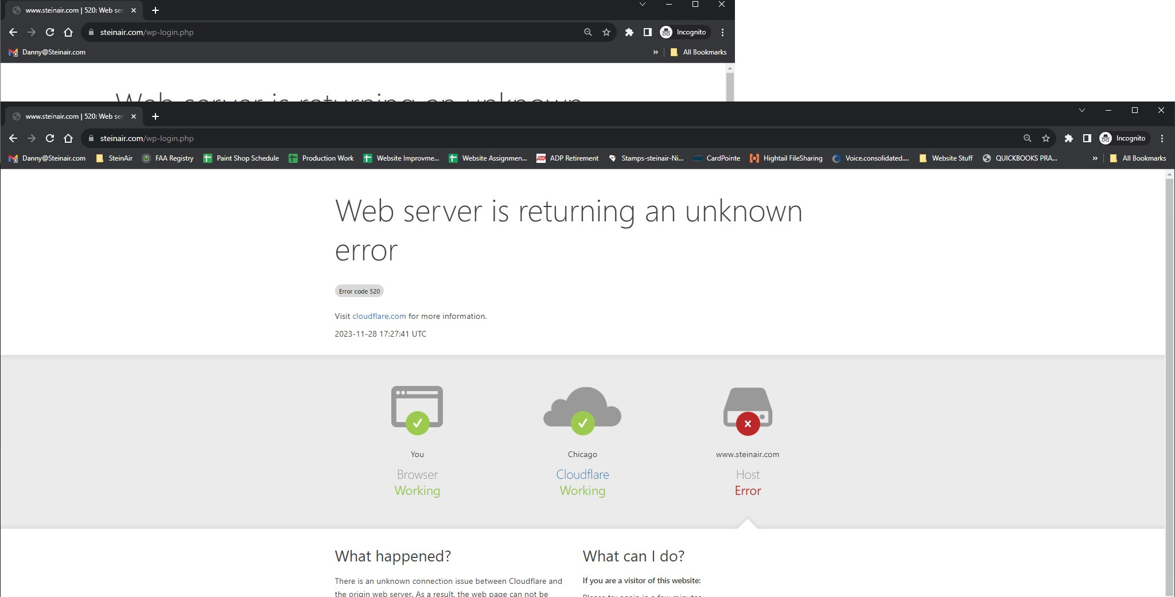Click Incognito badge in rear window
Screen dimensions: 1175x597
click(684, 32)
